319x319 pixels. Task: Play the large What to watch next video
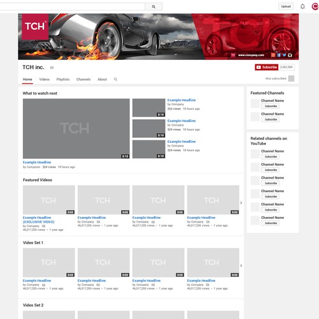(x=76, y=128)
